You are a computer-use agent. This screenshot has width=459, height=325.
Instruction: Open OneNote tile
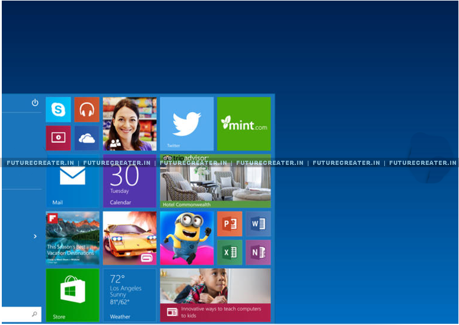click(x=258, y=253)
